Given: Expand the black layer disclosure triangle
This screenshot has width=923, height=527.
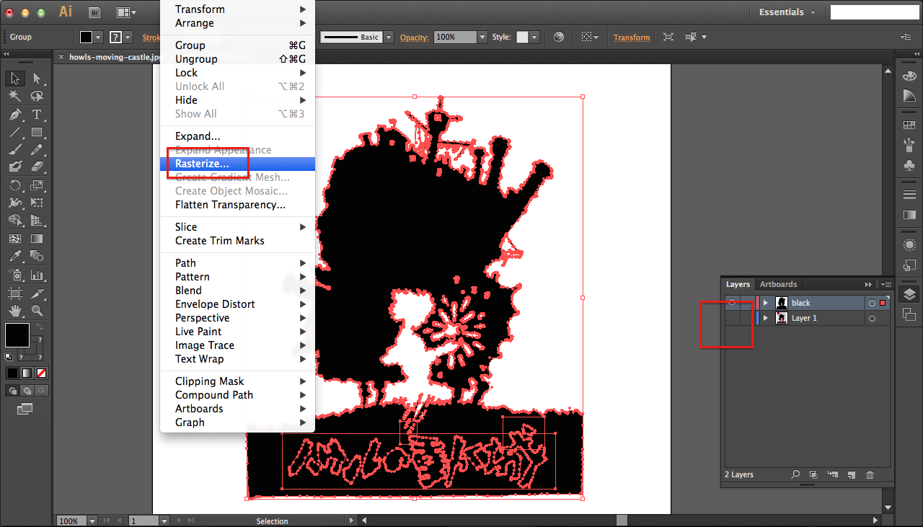Looking at the screenshot, I should tap(766, 303).
